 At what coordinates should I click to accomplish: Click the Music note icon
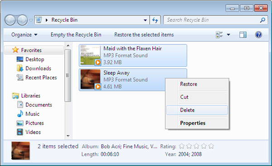pyautogui.click(x=20, y=113)
